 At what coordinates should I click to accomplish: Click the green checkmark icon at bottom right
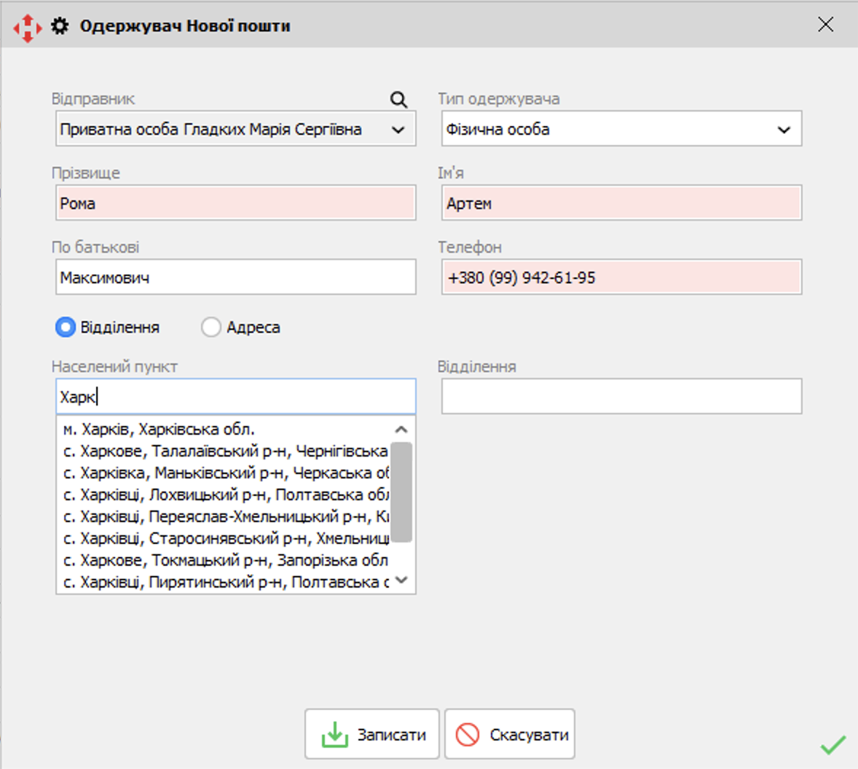(x=833, y=745)
